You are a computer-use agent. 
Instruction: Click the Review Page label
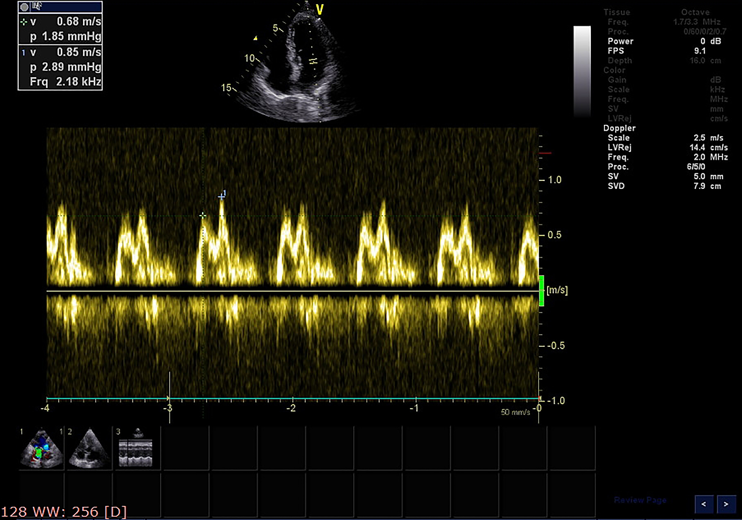(640, 500)
